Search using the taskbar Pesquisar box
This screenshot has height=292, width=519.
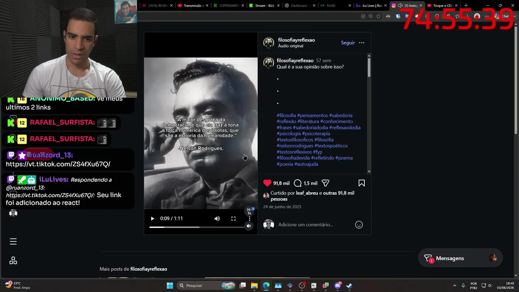[x=207, y=286]
